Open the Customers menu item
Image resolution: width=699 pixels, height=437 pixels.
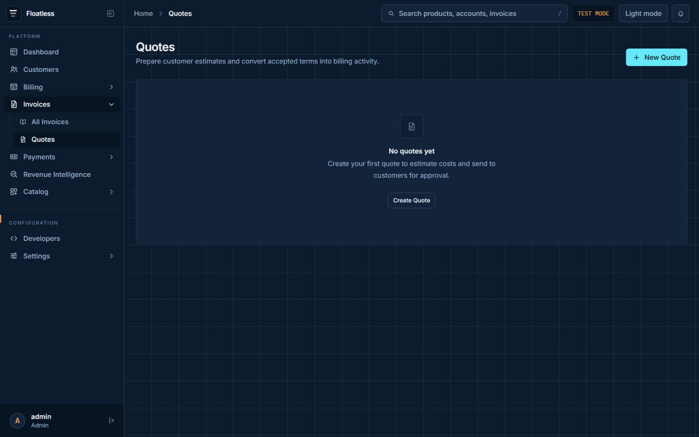point(62,69)
